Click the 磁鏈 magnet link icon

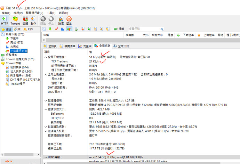pyautogui.click(x=25, y=20)
